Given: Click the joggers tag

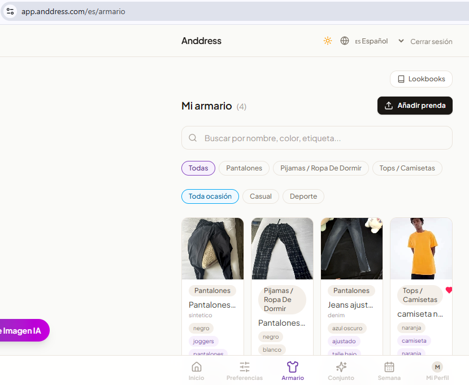Looking at the screenshot, I should [203, 341].
